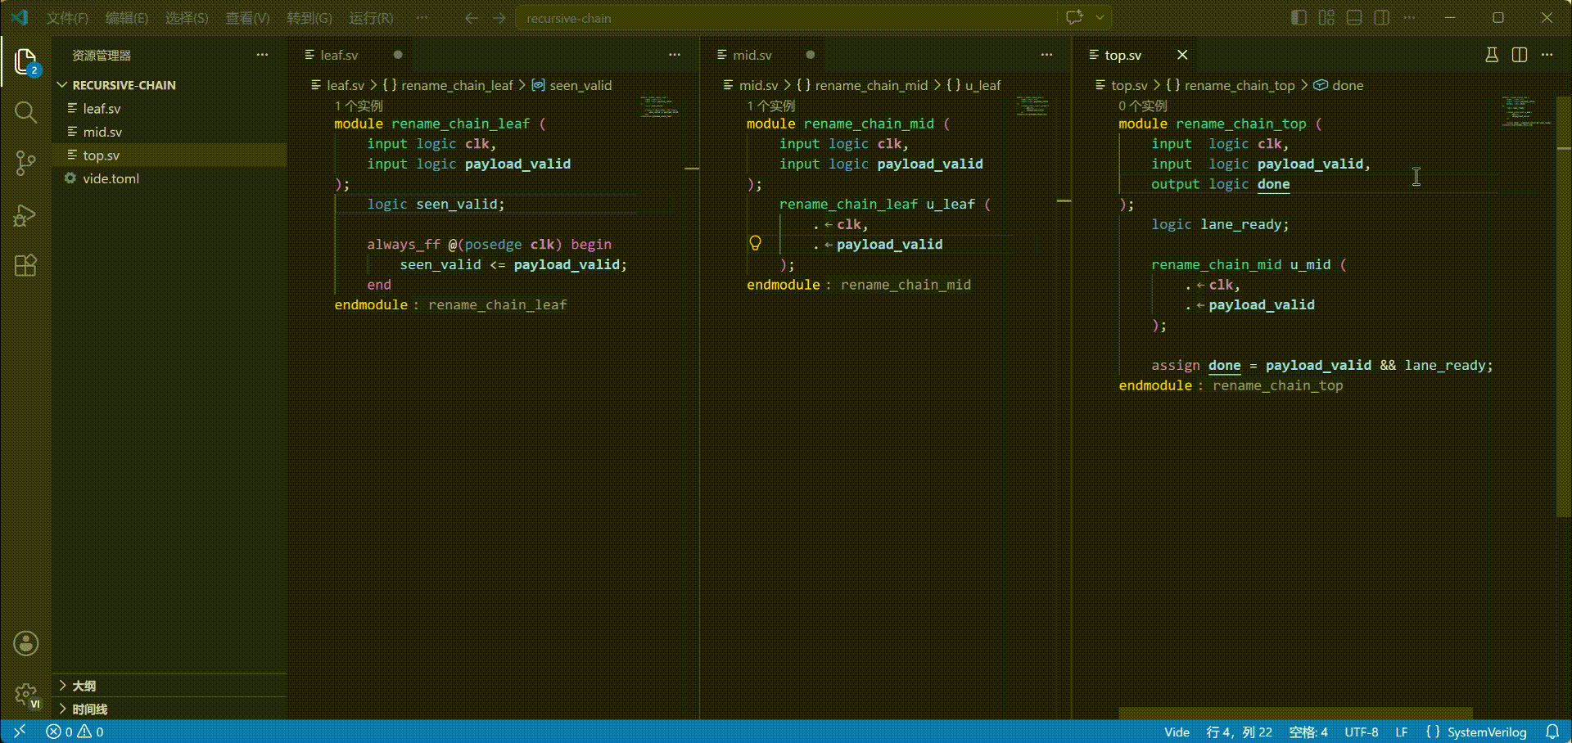
Task: Click breadcrumb done in top.sv
Action: [x=1348, y=85]
